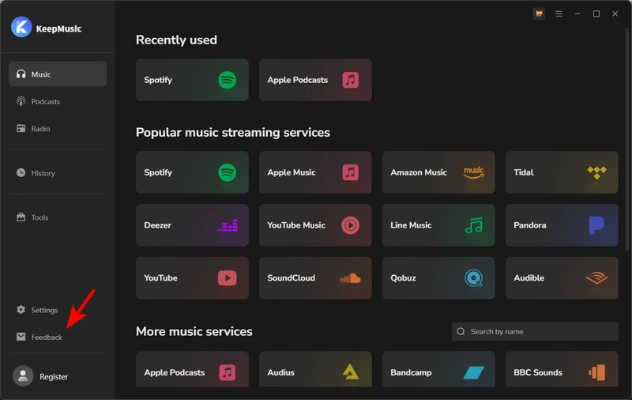This screenshot has width=632, height=400.
Task: Click the Tidal logo icon
Action: [x=597, y=172]
